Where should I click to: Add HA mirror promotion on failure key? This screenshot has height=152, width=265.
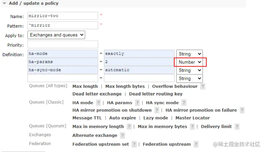click(201, 110)
